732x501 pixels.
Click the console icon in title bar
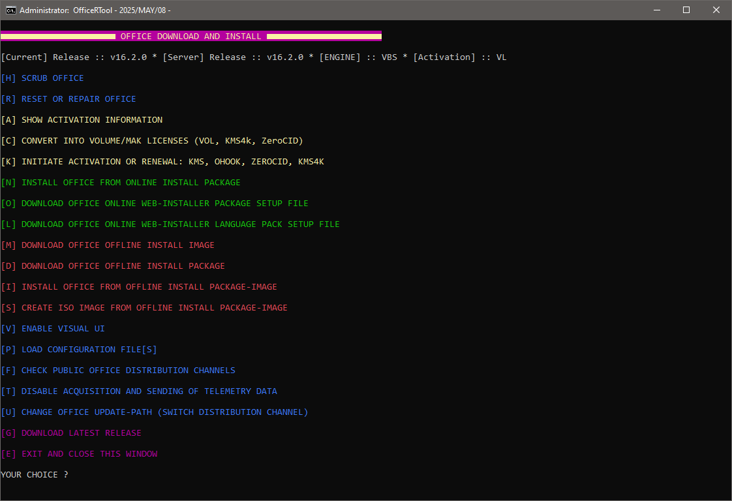pos(10,10)
